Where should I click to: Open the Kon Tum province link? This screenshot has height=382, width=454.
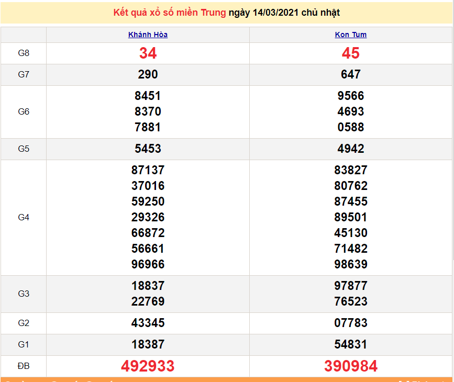[350, 35]
